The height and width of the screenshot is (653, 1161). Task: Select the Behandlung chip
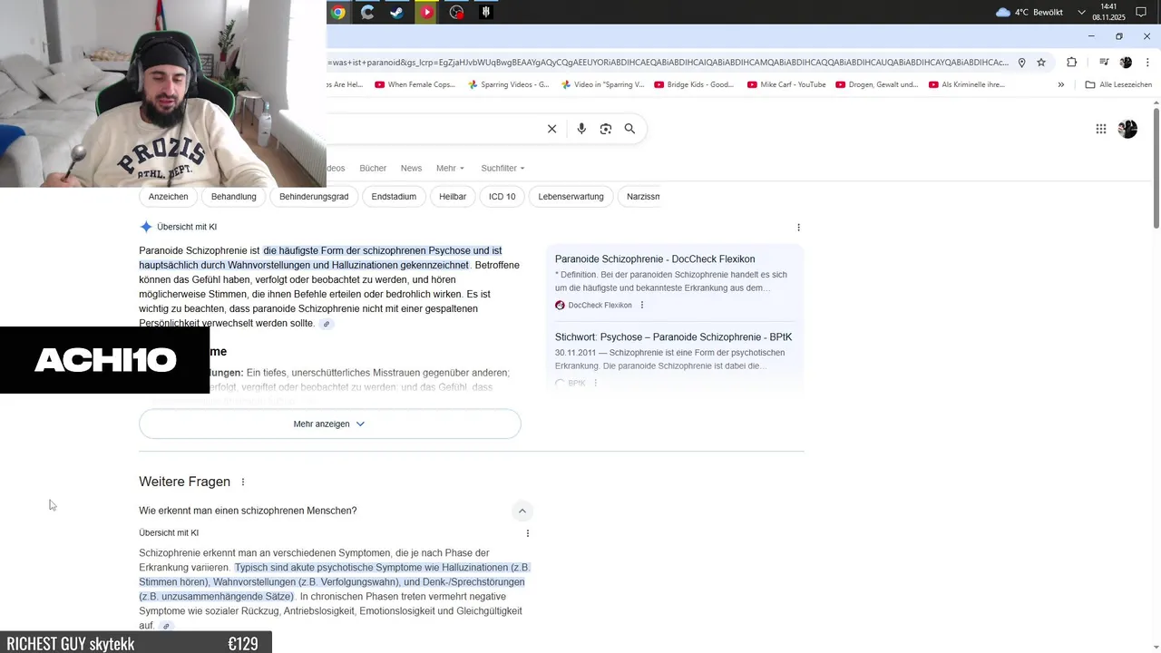point(233,196)
